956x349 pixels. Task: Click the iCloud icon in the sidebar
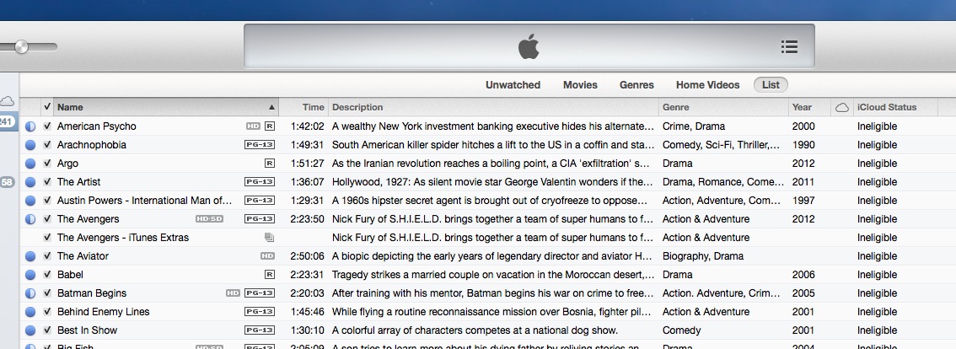[7, 100]
